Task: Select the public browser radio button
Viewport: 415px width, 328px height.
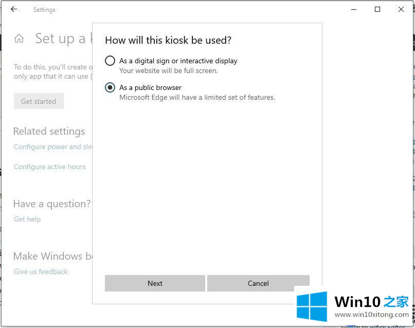Action: 110,87
